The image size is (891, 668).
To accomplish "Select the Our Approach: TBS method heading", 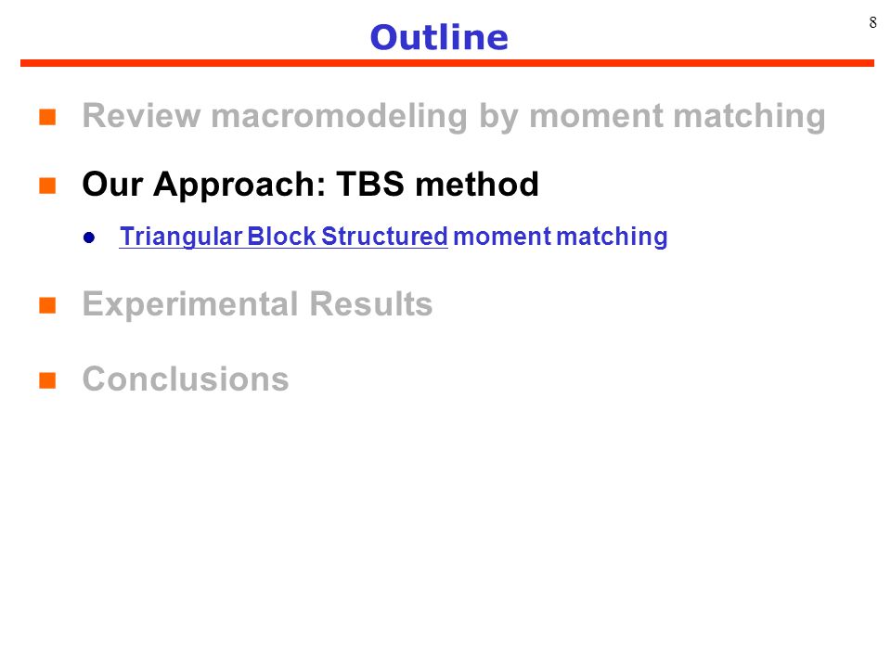I will 310,185.
